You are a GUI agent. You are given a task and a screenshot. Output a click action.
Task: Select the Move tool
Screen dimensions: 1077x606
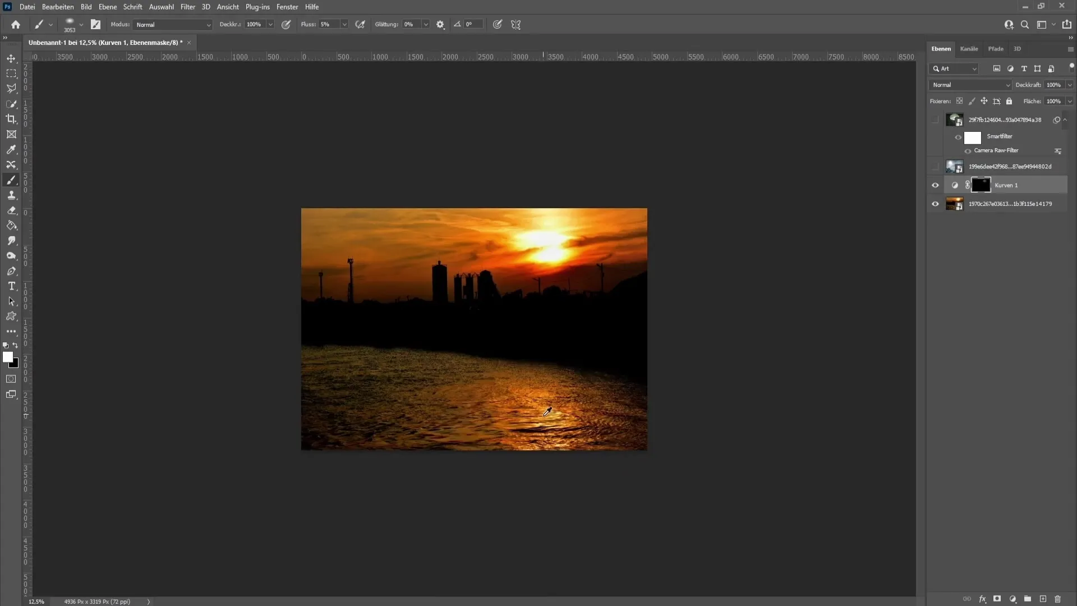(11, 58)
